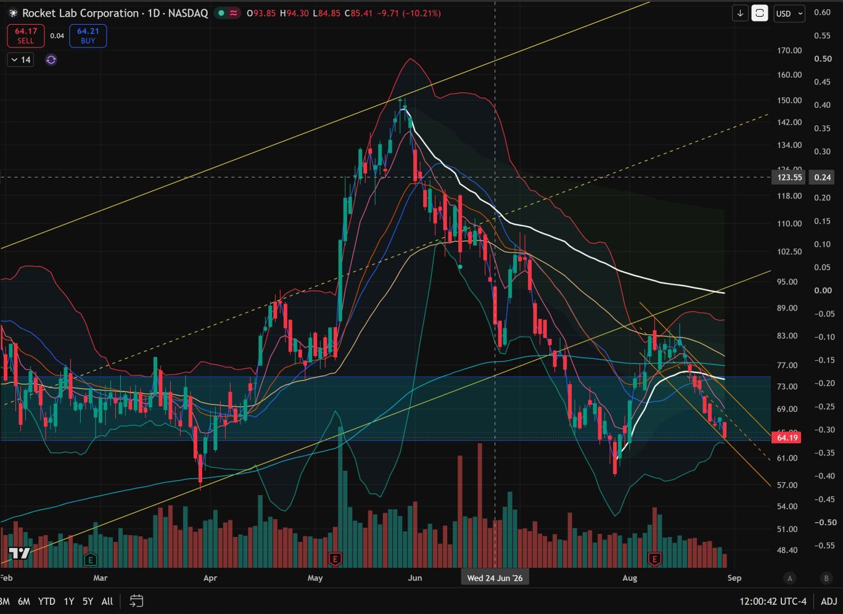Click the Rocket Lab symbol logo icon
This screenshot has width=843, height=614.
tap(13, 13)
